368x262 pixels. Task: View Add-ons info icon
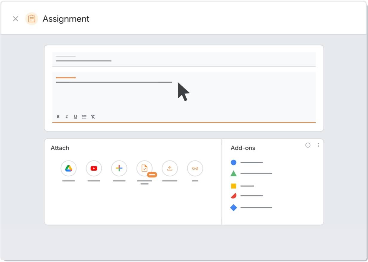pos(308,145)
